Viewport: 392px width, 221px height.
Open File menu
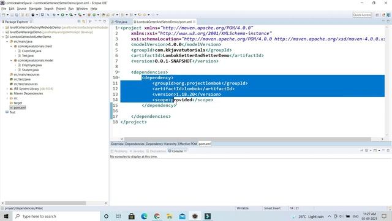(x=4, y=9)
